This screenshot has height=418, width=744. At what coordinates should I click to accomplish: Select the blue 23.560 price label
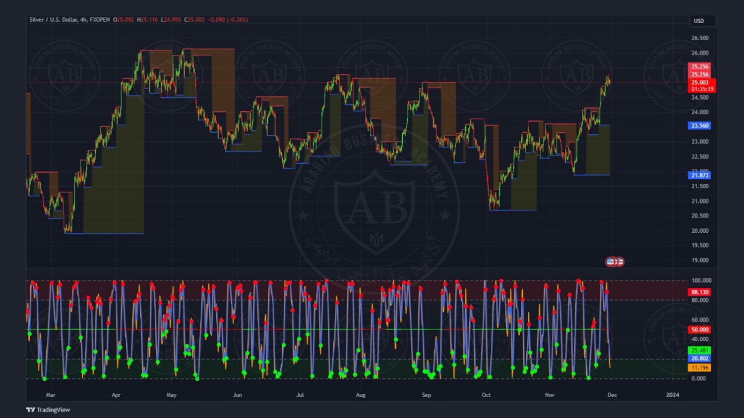(x=700, y=126)
